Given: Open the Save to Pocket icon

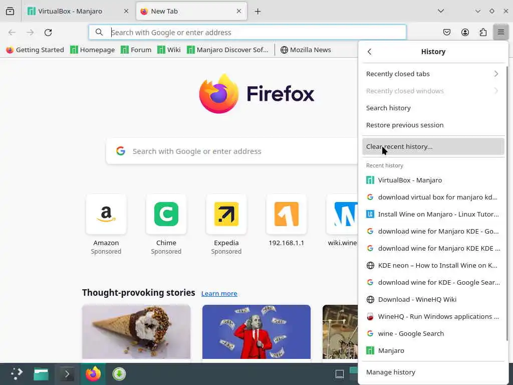Looking at the screenshot, I should coord(446,32).
